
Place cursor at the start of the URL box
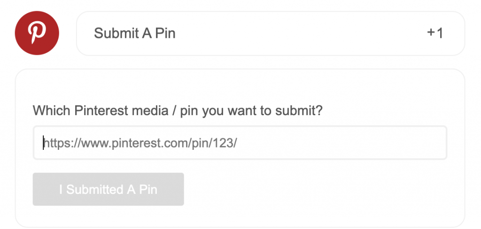point(44,143)
